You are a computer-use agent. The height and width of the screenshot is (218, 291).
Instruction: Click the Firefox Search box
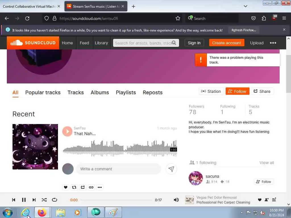click(x=212, y=18)
